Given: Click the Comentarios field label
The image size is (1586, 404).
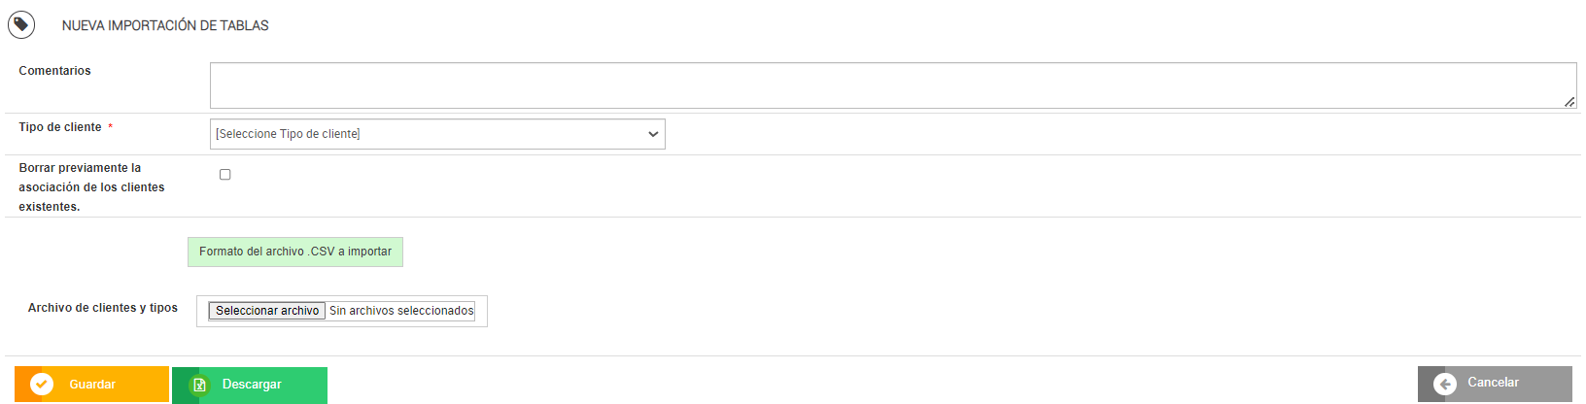Looking at the screenshot, I should pyautogui.click(x=54, y=71).
